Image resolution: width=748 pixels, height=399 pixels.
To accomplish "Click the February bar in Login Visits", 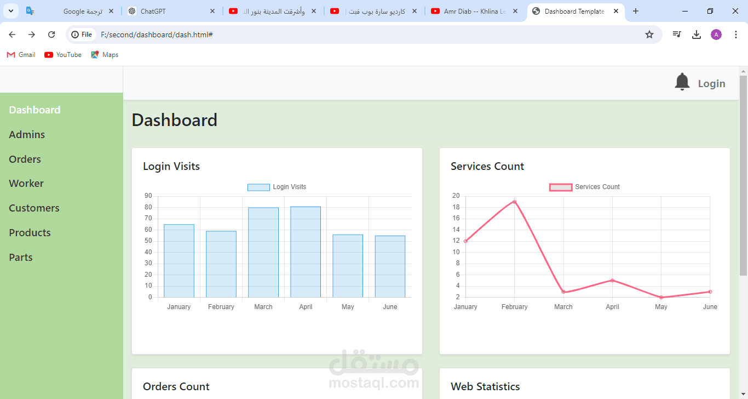I will point(221,264).
